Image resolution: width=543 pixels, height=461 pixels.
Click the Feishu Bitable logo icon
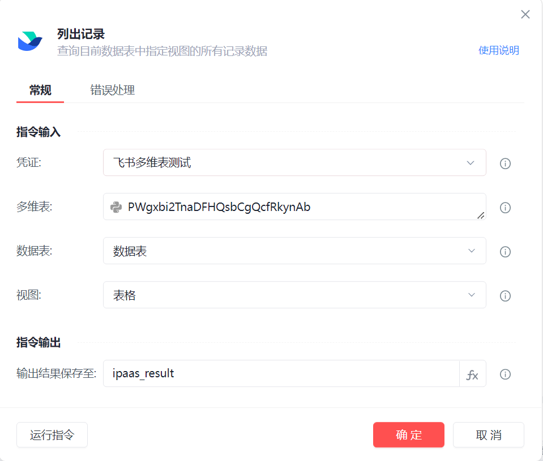[30, 42]
